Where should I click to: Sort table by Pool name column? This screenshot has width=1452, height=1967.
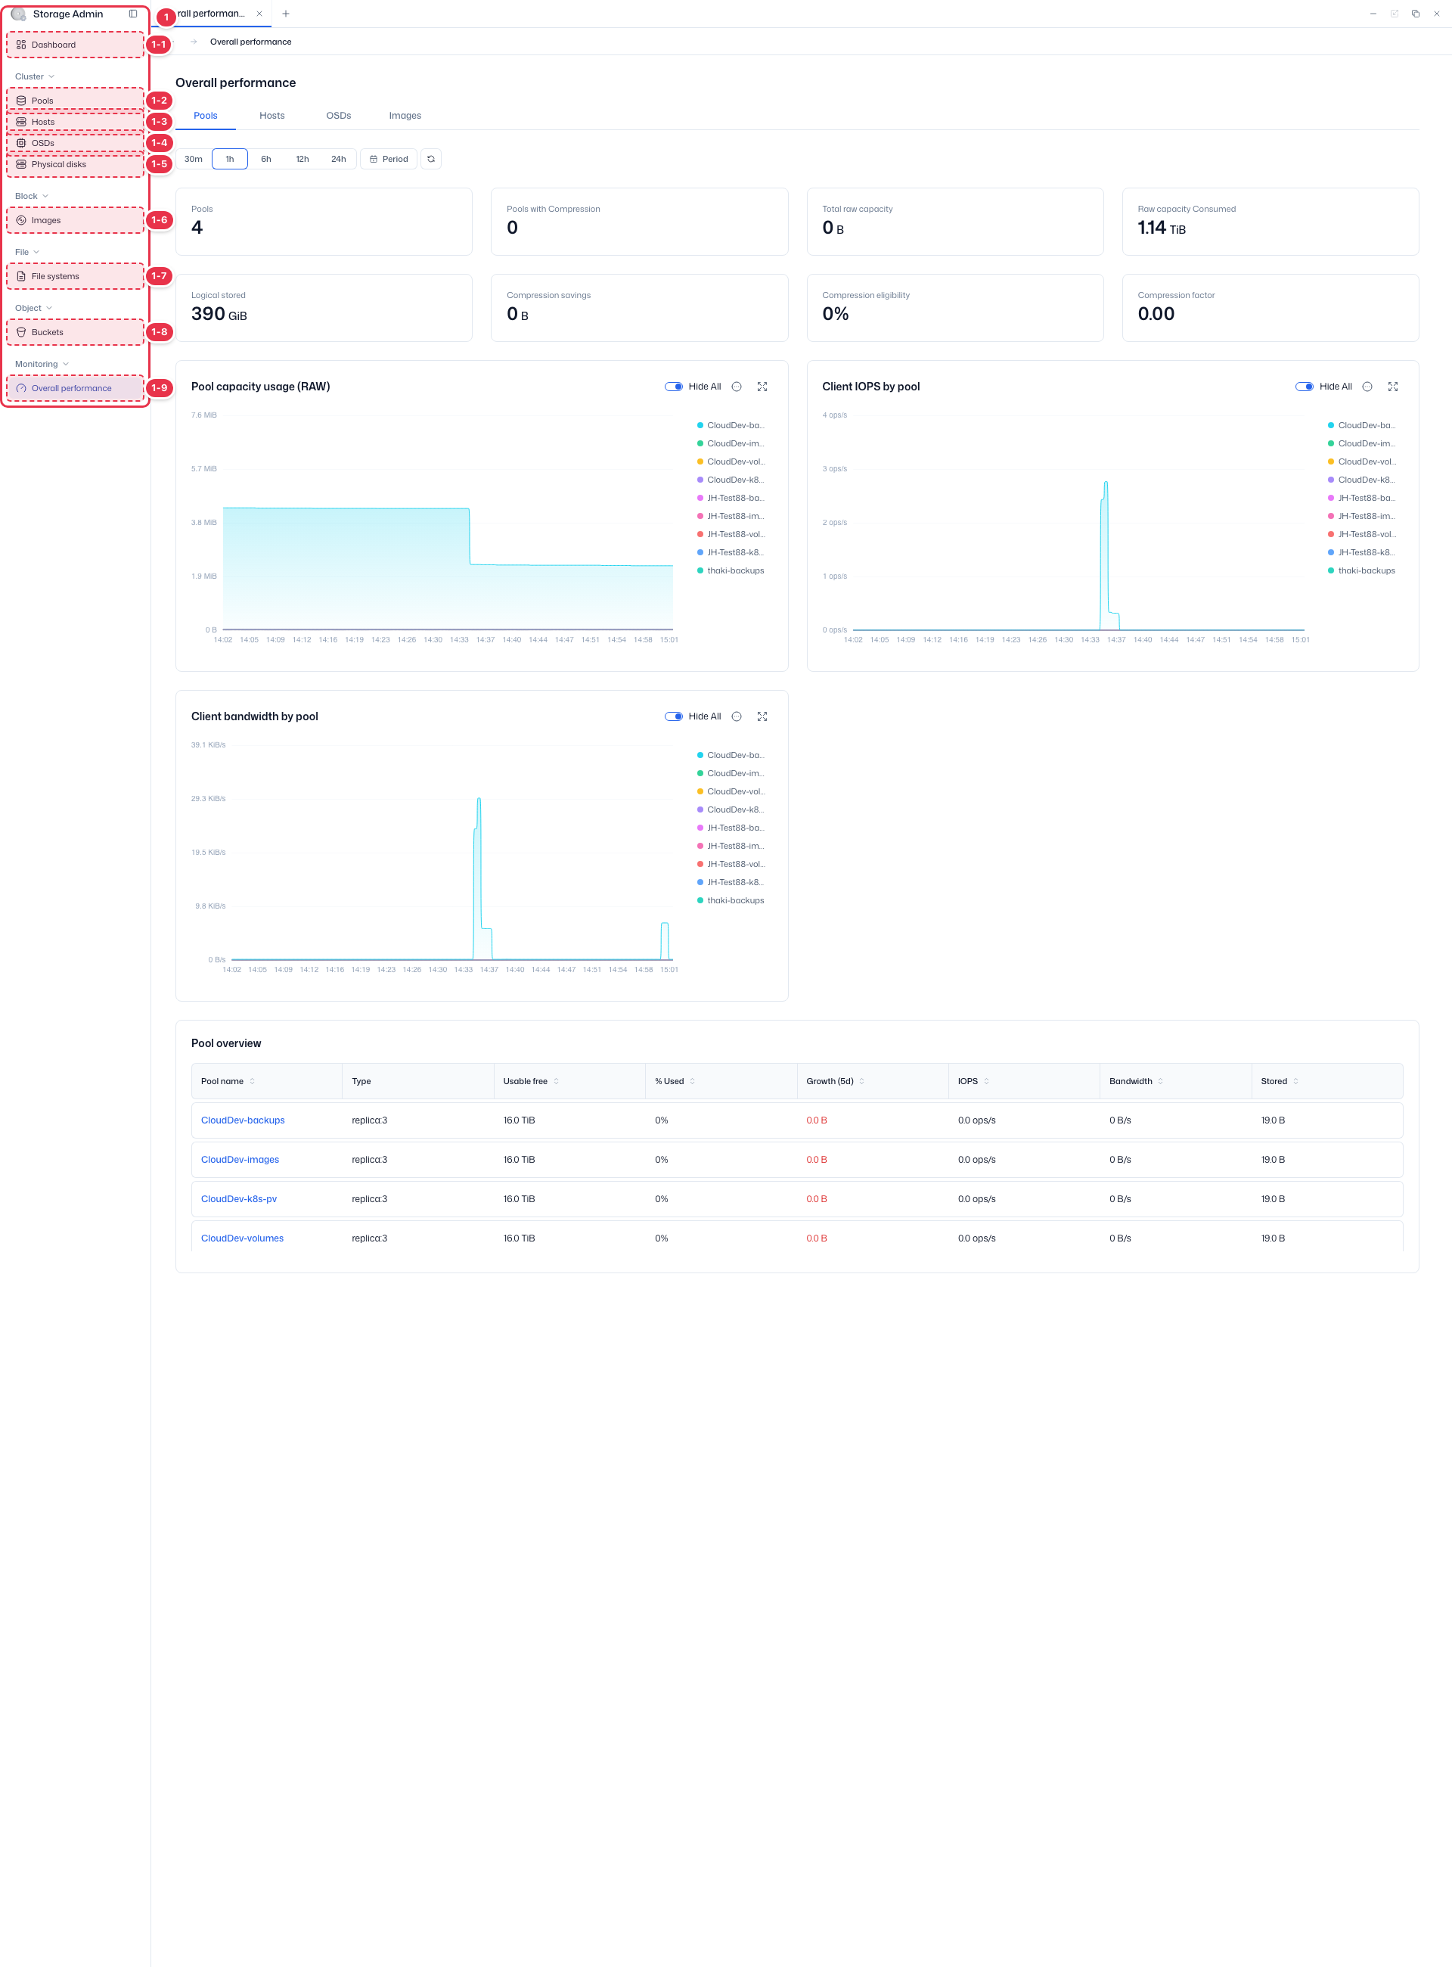click(253, 1082)
